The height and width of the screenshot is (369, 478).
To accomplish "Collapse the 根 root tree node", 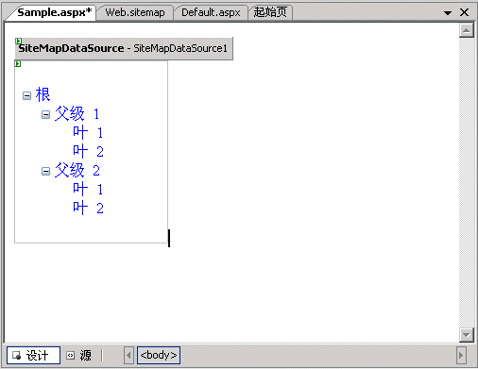I will pyautogui.click(x=26, y=95).
